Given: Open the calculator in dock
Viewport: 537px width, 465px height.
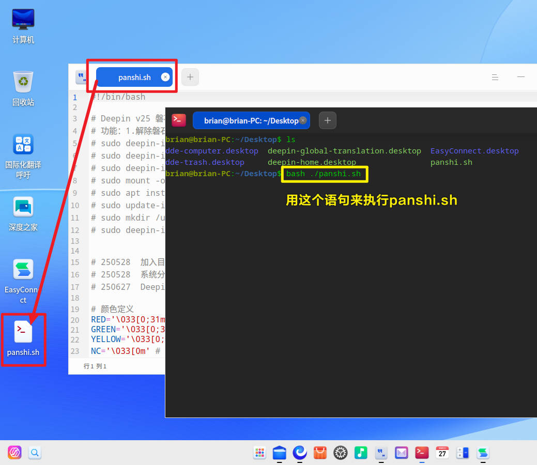Looking at the screenshot, I should 463,453.
